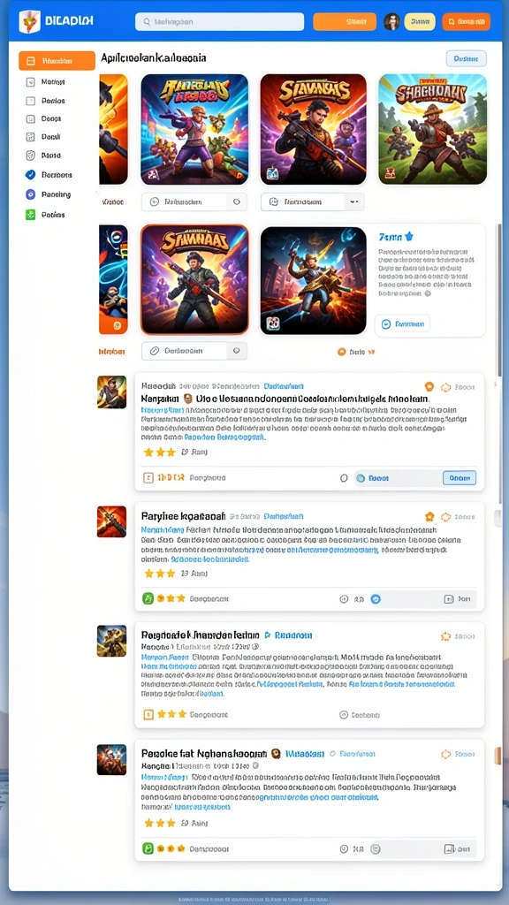The width and height of the screenshot is (509, 905).
Task: Click the blue checkmark circle icon in the sidebar
Action: tap(31, 174)
